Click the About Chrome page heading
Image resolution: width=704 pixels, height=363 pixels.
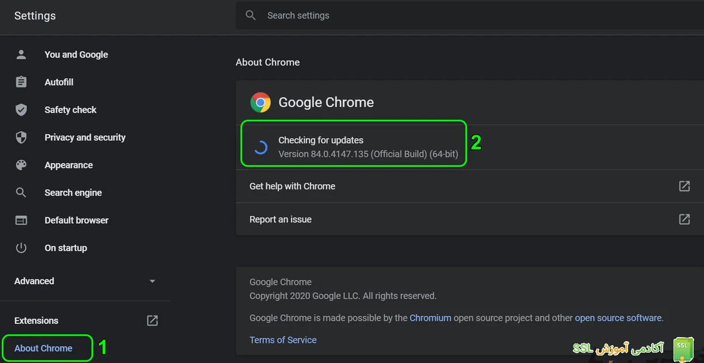pyautogui.click(x=267, y=62)
